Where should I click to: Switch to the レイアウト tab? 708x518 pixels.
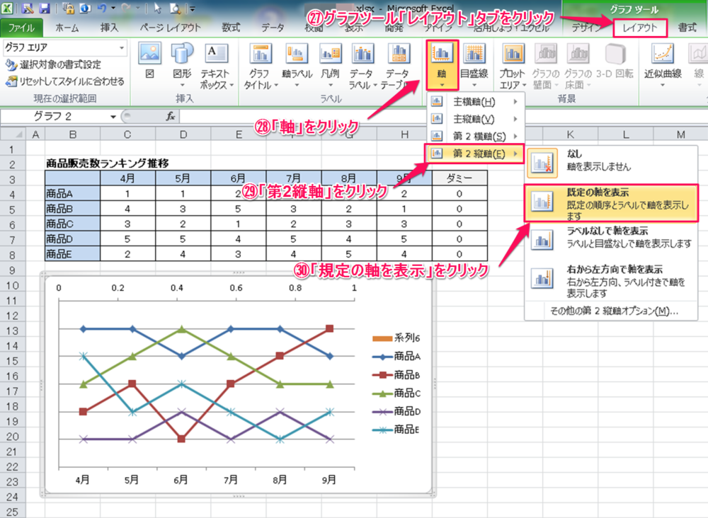tap(640, 28)
